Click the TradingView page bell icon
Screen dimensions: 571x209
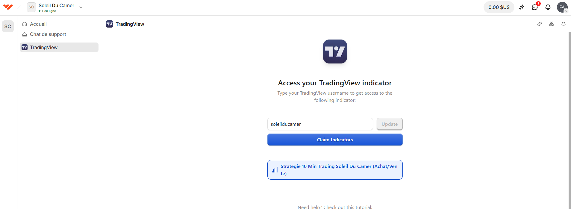[564, 24]
